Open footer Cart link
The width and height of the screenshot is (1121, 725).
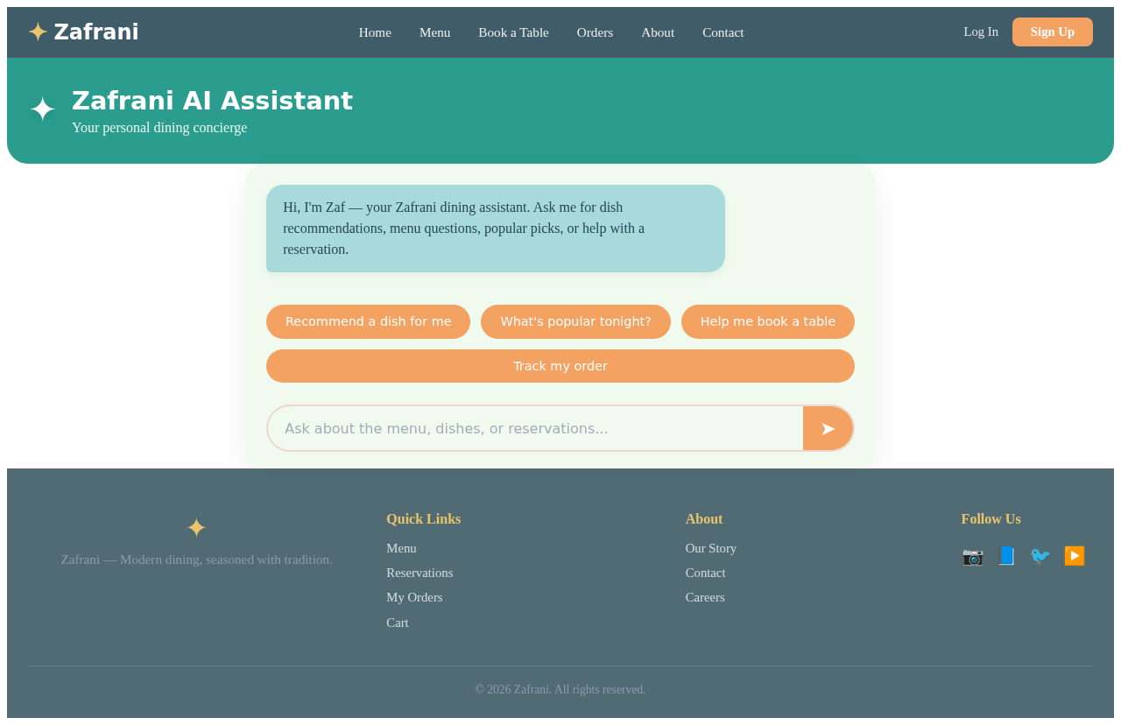398,623
